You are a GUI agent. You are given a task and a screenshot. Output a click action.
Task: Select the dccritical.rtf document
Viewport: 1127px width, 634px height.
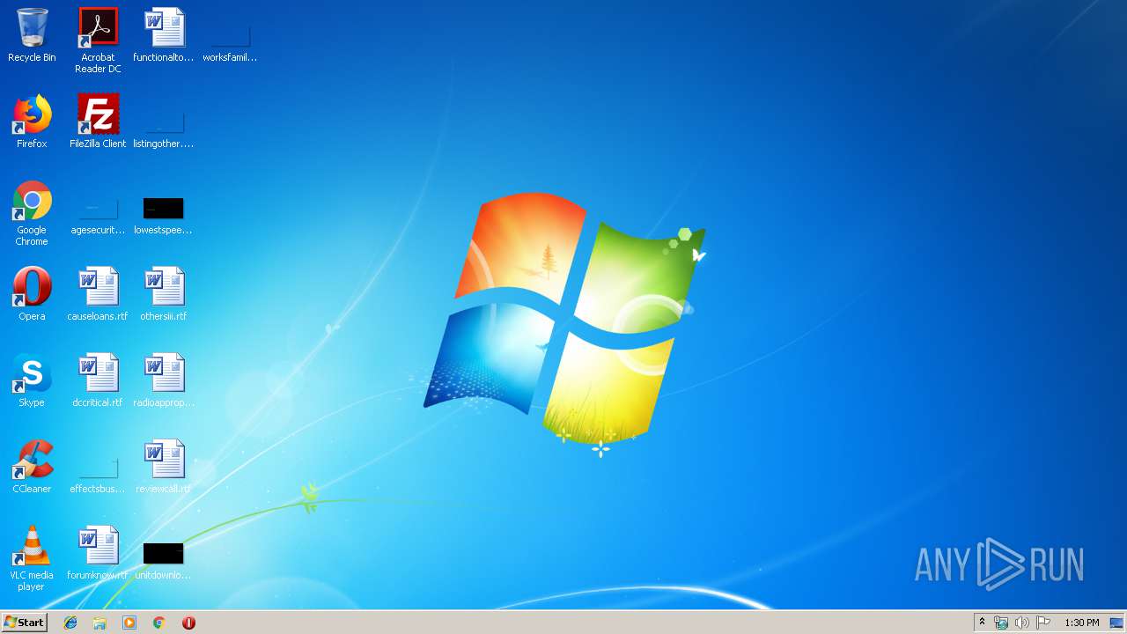click(x=98, y=380)
